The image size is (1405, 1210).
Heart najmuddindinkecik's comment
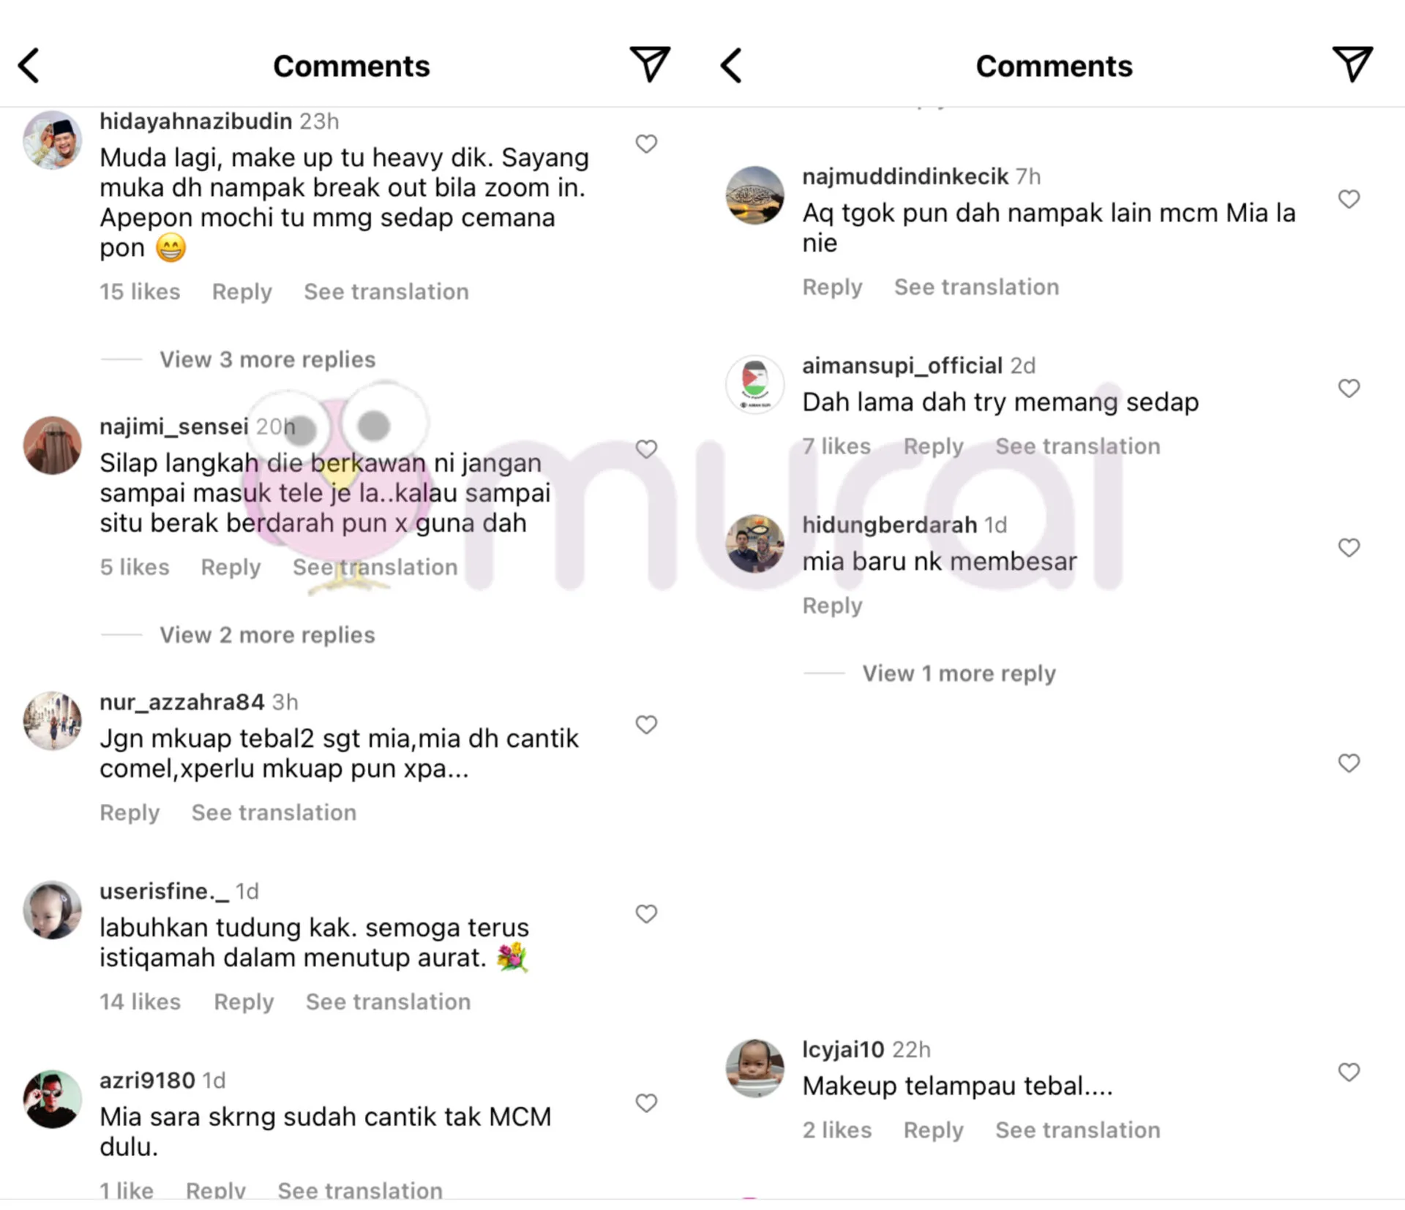coord(1349,199)
